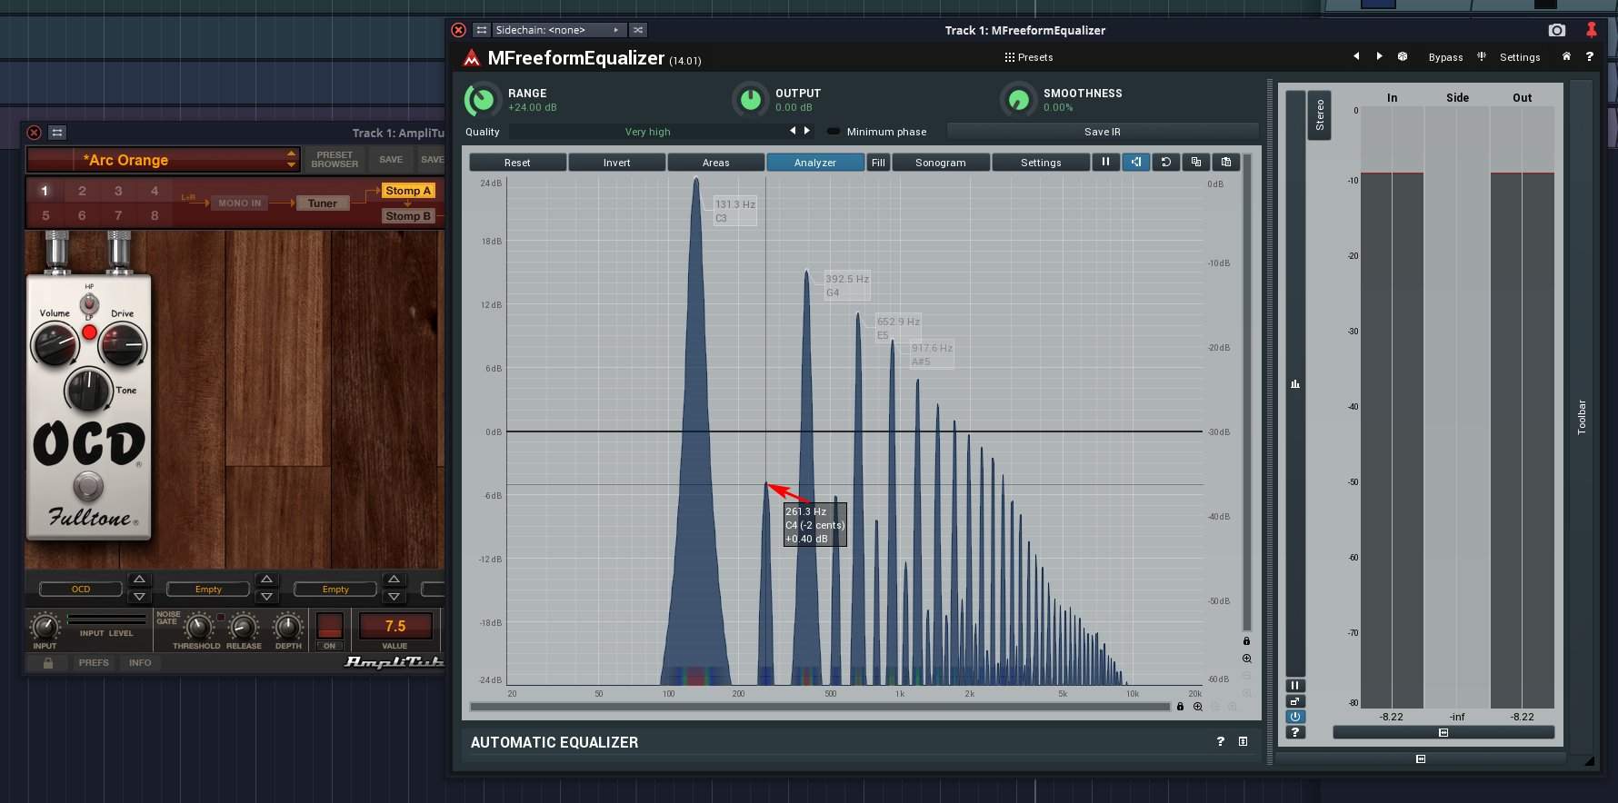Open the first Empty stomp slot selector

coord(208,590)
